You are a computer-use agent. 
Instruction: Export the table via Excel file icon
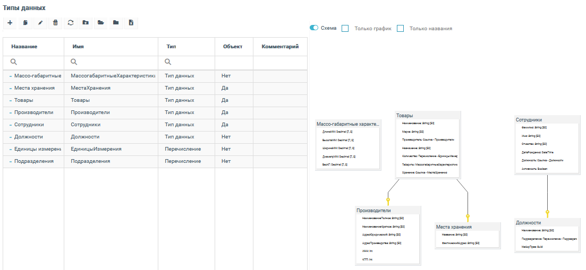pyautogui.click(x=131, y=23)
